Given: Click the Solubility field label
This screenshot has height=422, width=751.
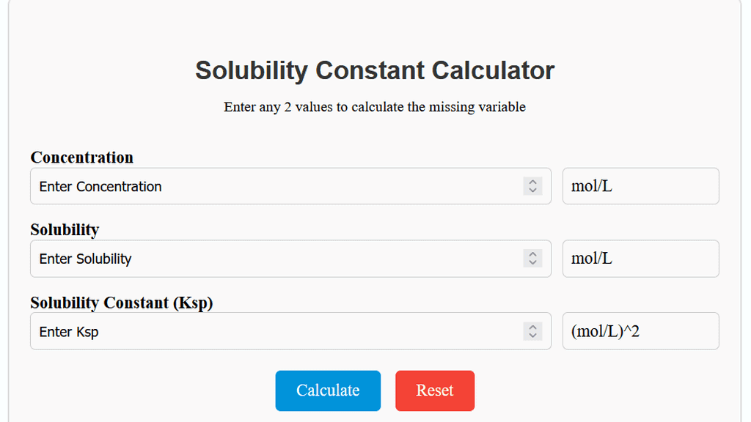Looking at the screenshot, I should coord(65,230).
